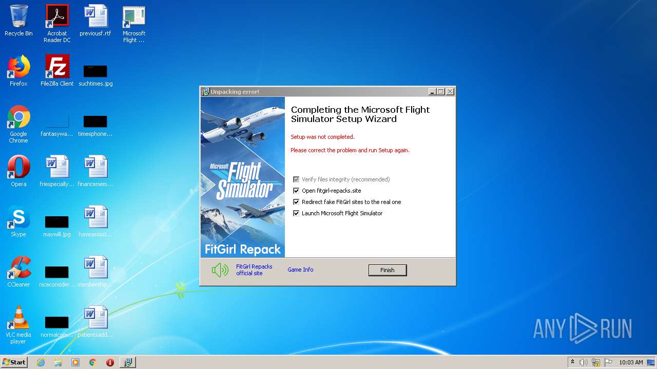
Task: Uncheck Open fitgirl-repacks.site option
Action: point(296,191)
